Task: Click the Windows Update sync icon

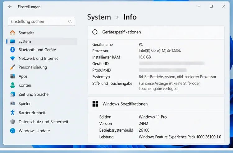Action: [x=13, y=131]
